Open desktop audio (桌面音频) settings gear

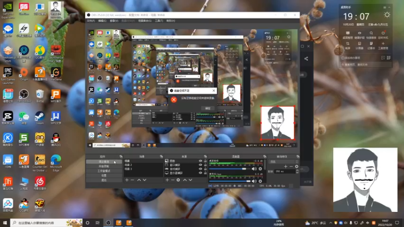point(260,169)
